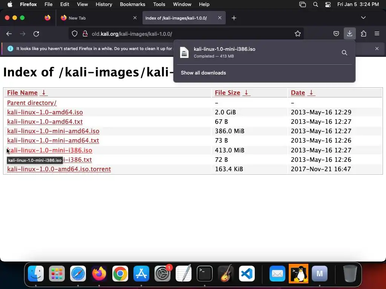Screen dimensions: 386x289
Task: Open TextEdit from the Dock
Action: (184, 273)
